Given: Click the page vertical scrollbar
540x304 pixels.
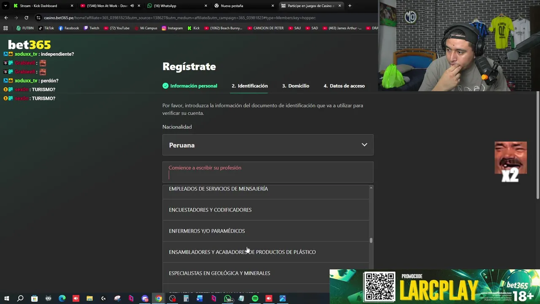Looking at the screenshot, I should tap(538, 146).
